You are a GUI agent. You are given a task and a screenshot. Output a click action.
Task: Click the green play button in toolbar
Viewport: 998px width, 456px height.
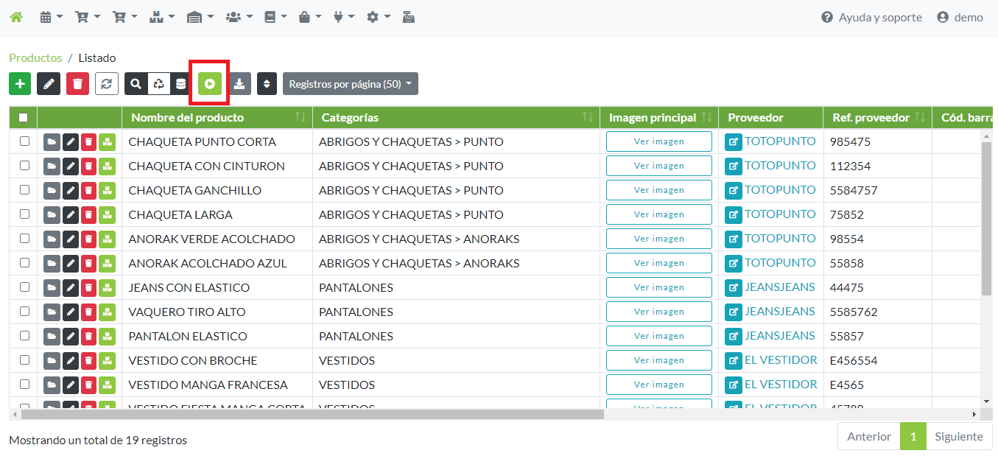pyautogui.click(x=210, y=84)
